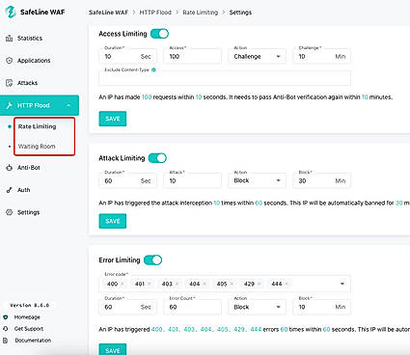Click Exclude Content-Type input field
The height and width of the screenshot is (355, 410).
click(x=225, y=78)
